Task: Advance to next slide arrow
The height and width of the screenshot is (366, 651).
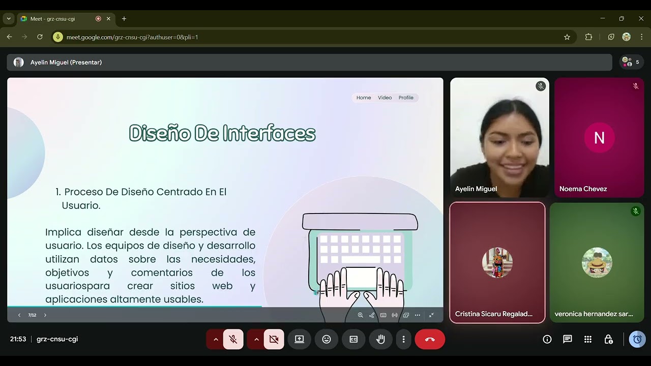Action: pos(45,315)
